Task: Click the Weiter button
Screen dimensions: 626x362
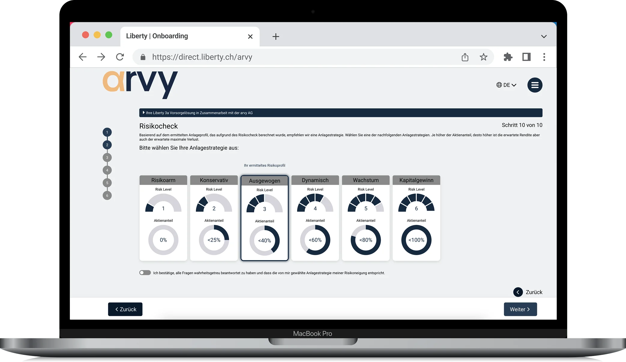Action: click(520, 309)
